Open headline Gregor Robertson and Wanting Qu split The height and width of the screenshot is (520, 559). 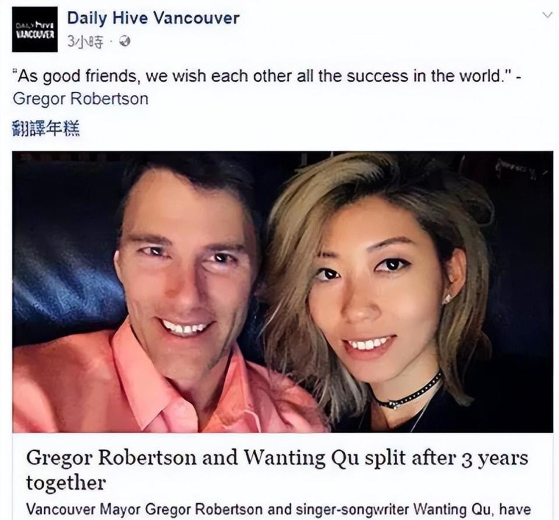(277, 470)
